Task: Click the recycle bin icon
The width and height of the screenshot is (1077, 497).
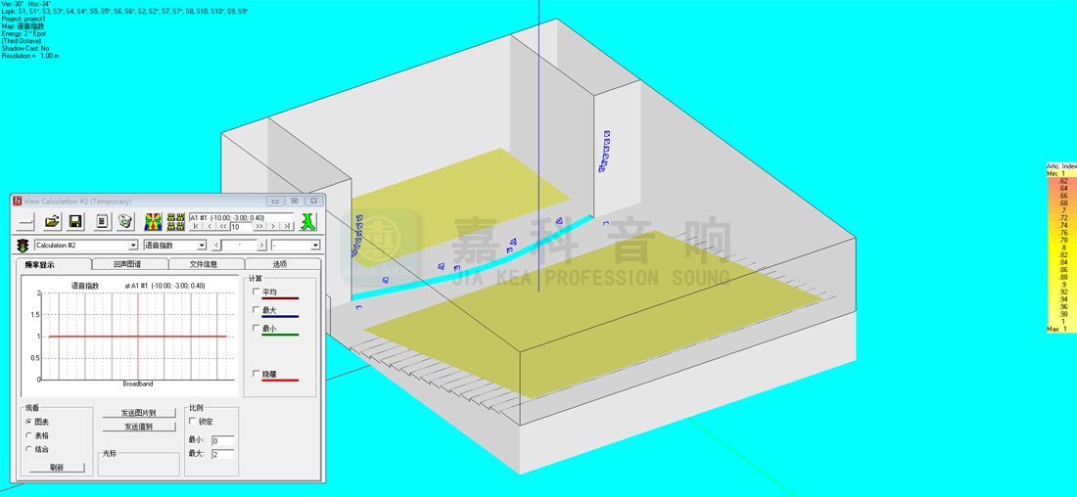Action: (125, 222)
